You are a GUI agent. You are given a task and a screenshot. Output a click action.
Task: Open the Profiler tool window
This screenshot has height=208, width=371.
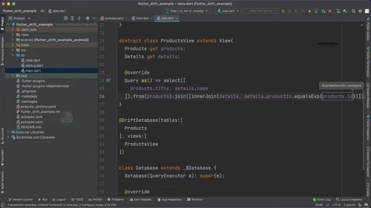coord(95,199)
